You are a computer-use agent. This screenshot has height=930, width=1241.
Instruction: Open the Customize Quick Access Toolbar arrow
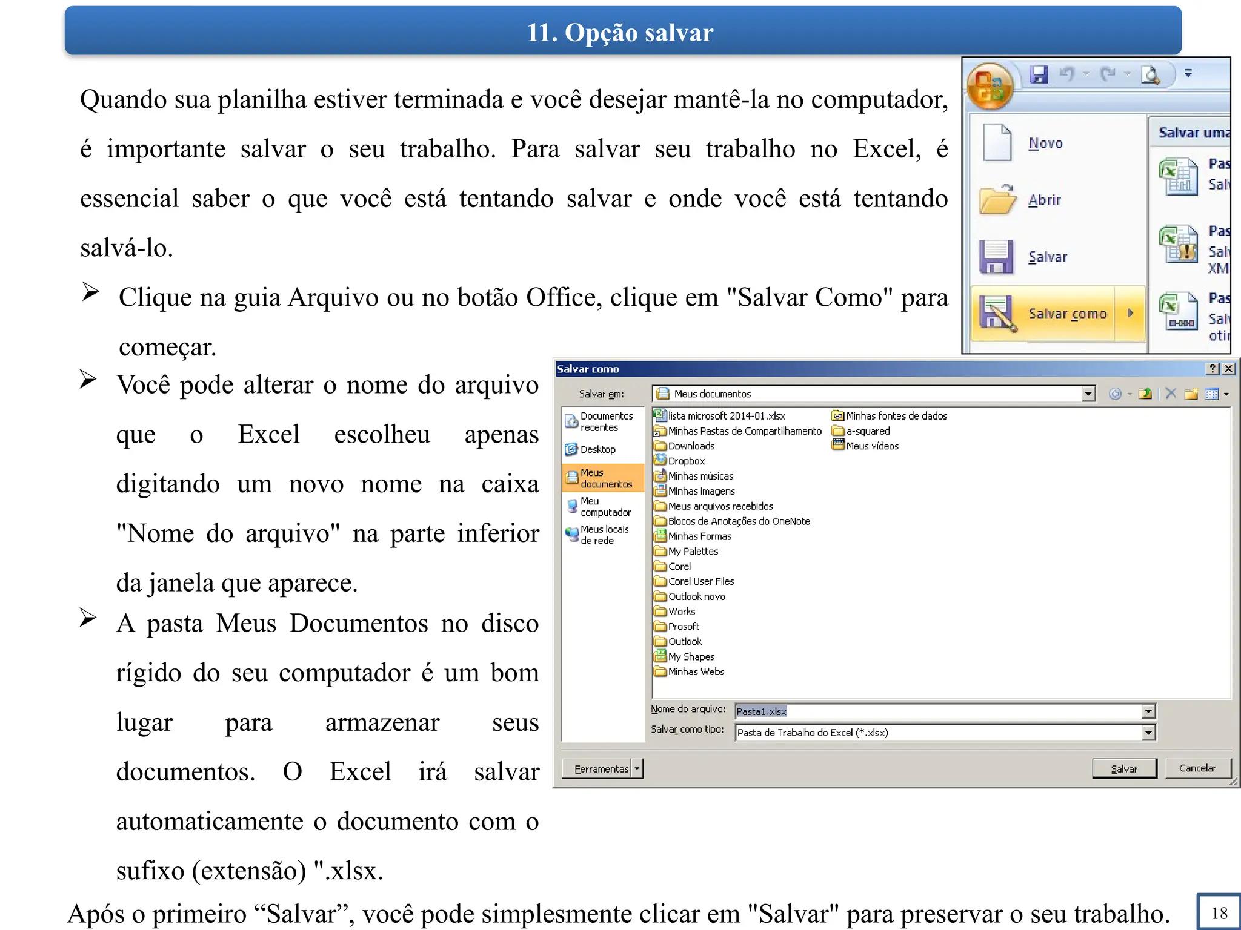point(1188,73)
